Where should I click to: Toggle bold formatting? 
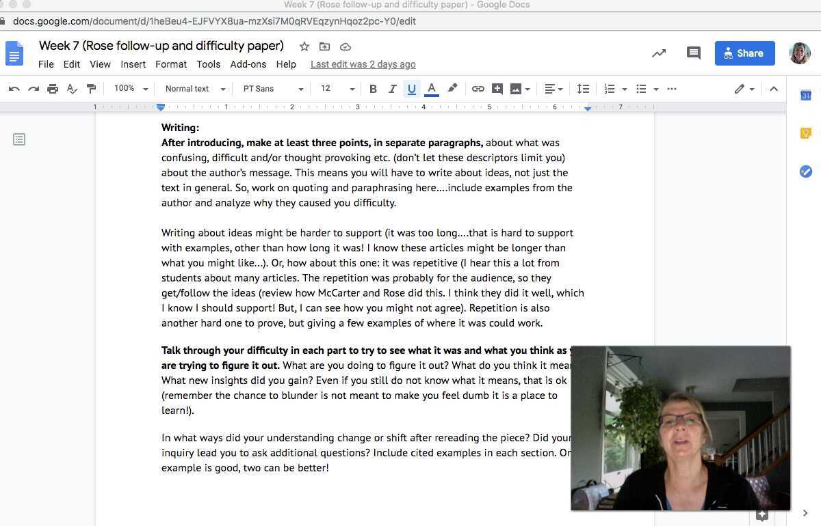pos(373,89)
